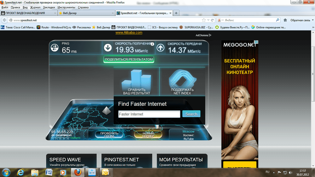Follow the www.Alibaba.com link
This screenshot has width=315, height=177.
129,32
